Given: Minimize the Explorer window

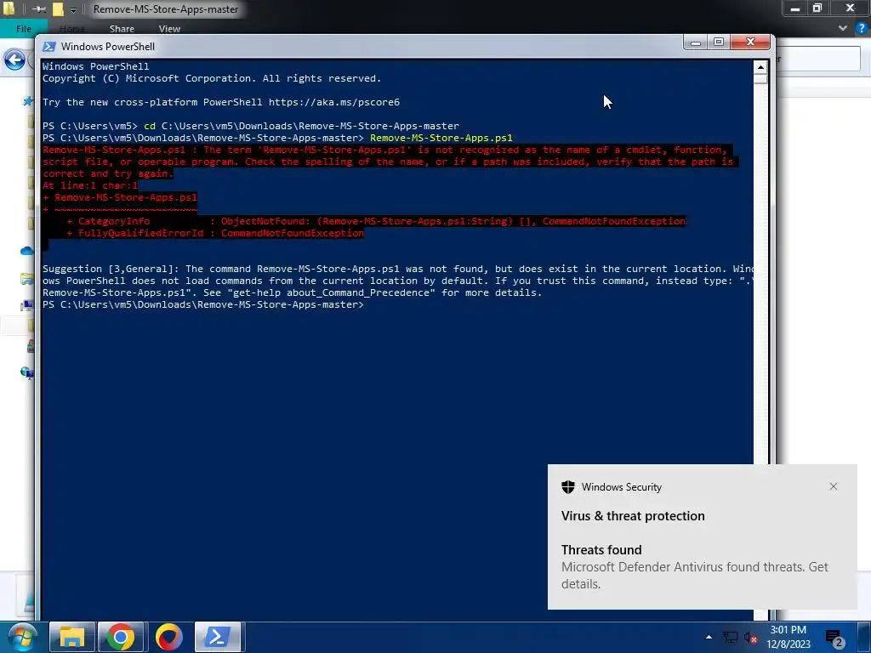Looking at the screenshot, I should tap(795, 9).
